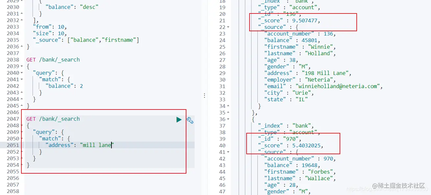Click the "from": 10 line

tap(50, 27)
